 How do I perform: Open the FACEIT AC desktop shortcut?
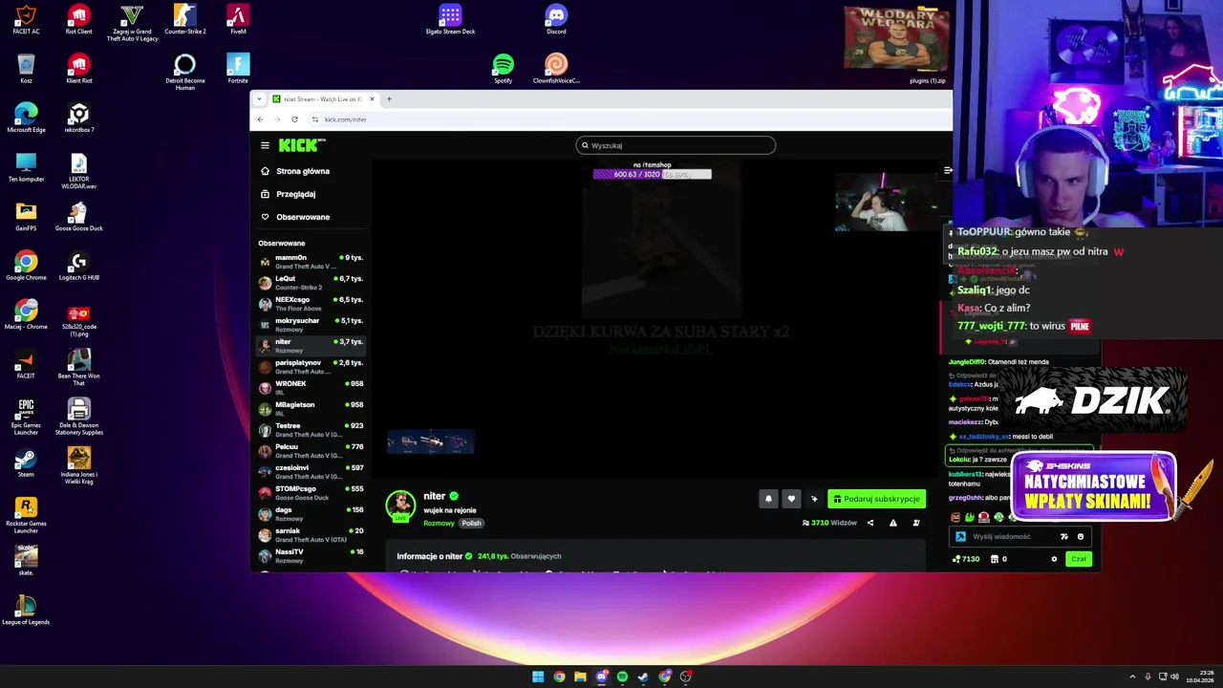coord(26,19)
